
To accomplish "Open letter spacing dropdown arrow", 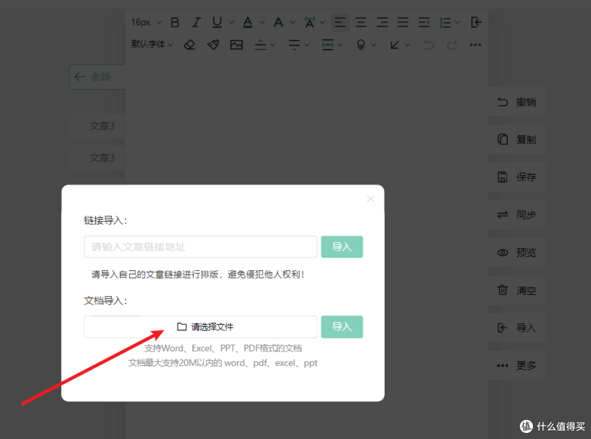I will click(x=322, y=22).
